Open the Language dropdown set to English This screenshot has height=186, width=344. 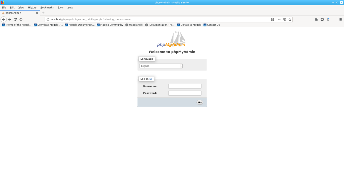click(x=161, y=66)
